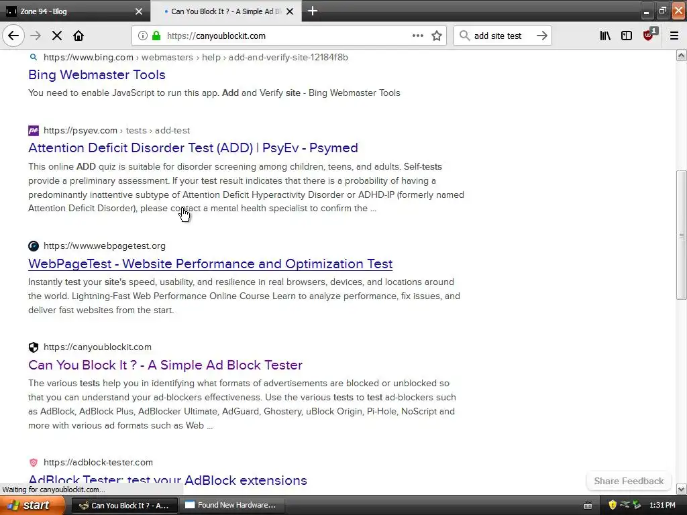Screen dimensions: 687x515
Task: Click the bing.com result search icon
Action: (x=34, y=57)
